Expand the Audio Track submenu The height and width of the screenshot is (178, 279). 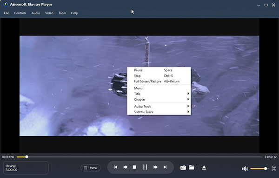click(x=159, y=106)
